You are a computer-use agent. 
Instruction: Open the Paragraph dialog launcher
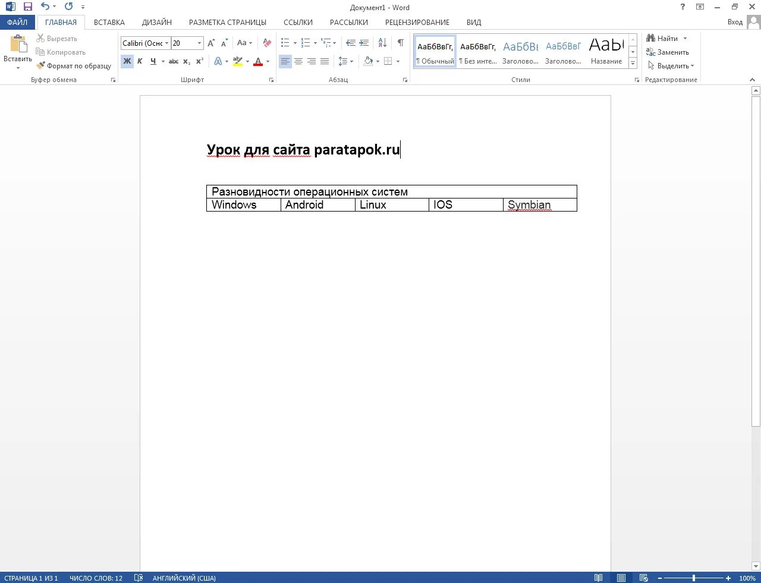(405, 80)
